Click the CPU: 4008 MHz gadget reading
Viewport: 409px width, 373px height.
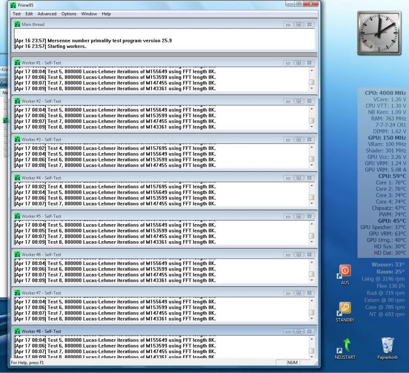pyautogui.click(x=385, y=93)
